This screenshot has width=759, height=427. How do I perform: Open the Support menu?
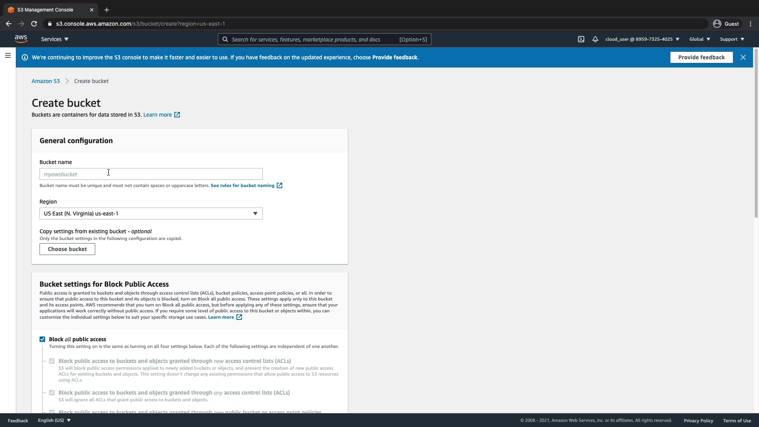pos(732,39)
